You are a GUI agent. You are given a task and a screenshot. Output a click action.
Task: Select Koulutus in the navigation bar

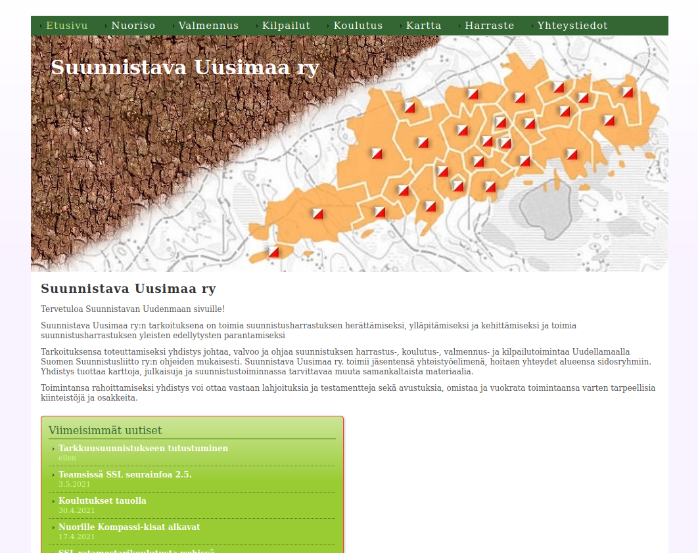pos(358,26)
